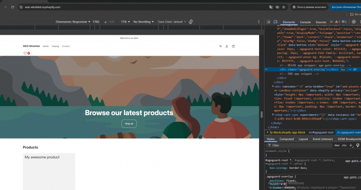This screenshot has width=361, height=190.
Task: Click the warnings count indicator
Action: (337, 22)
